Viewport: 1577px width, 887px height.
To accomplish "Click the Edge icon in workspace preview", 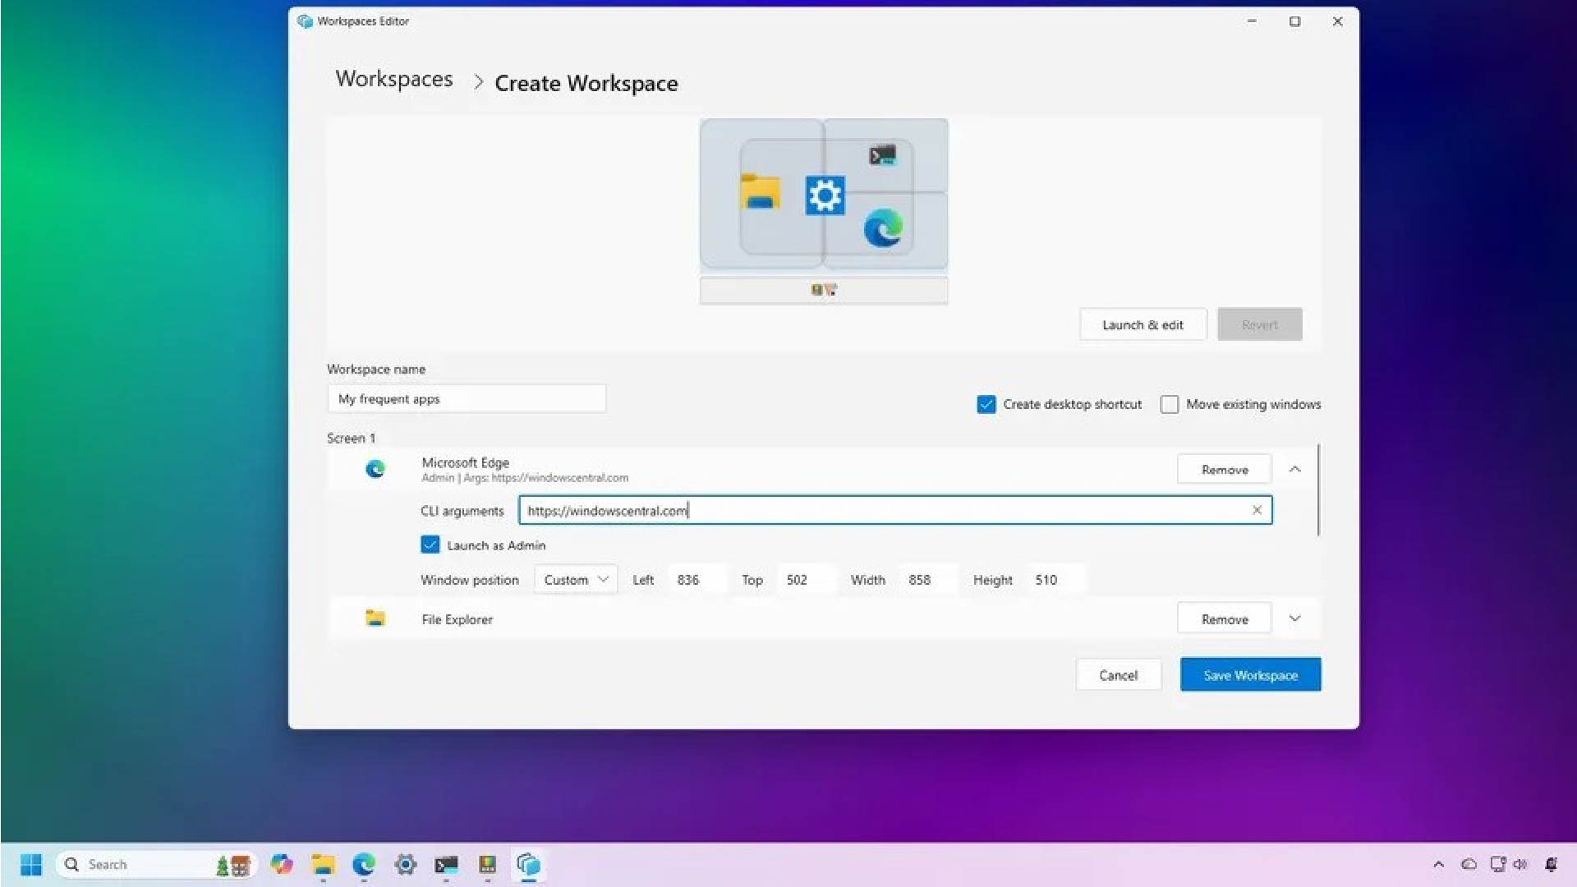I will tap(883, 227).
